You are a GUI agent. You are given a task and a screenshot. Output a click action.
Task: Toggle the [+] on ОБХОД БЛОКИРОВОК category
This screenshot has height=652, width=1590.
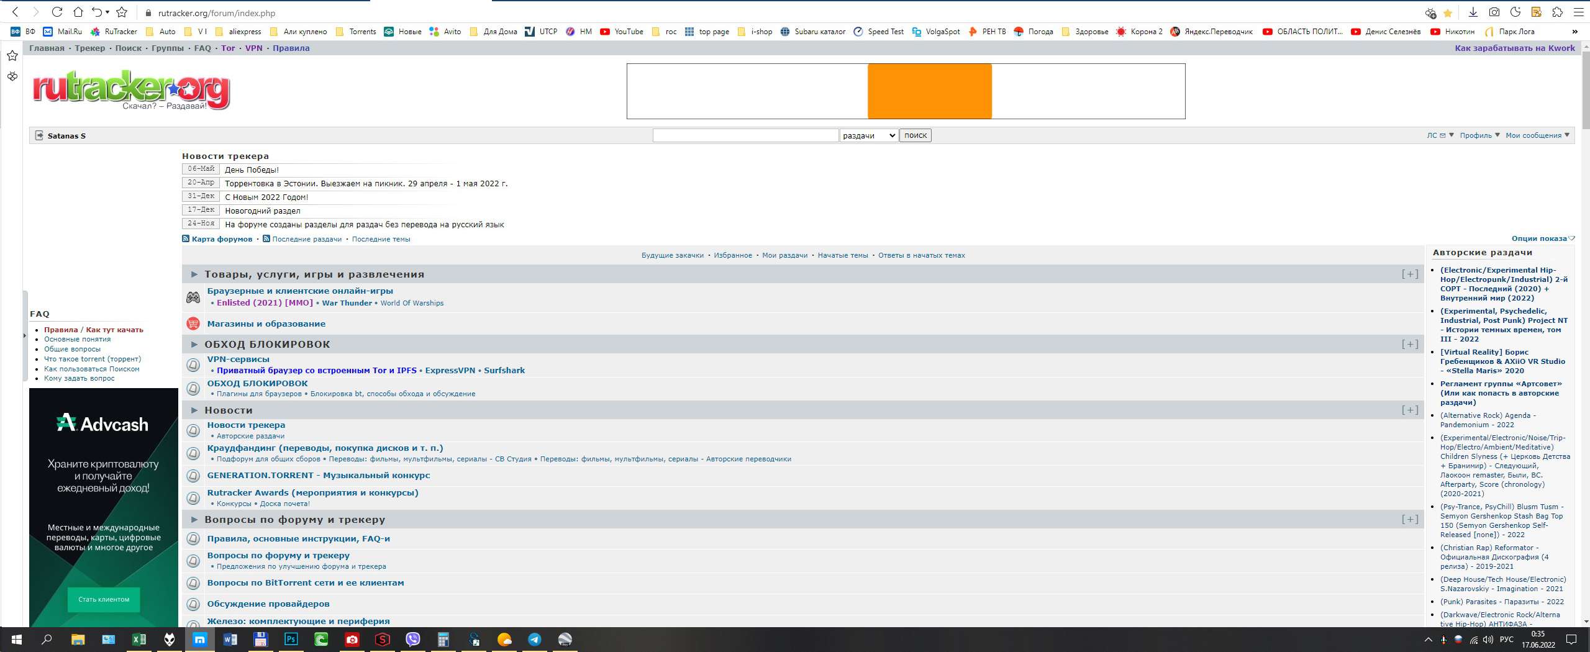coord(1409,344)
